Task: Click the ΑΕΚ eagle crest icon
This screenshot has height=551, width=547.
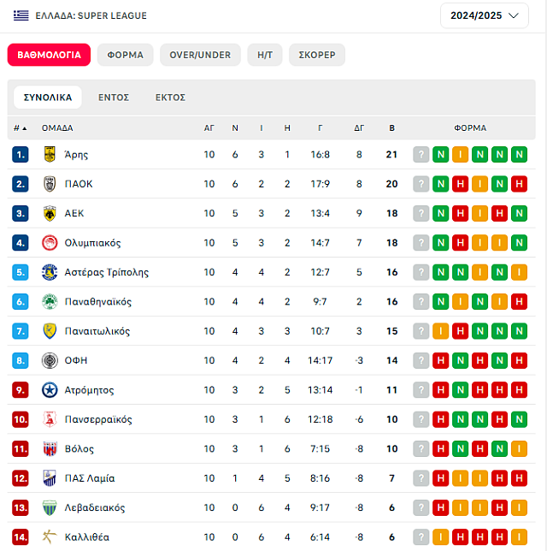Action: pyautogui.click(x=50, y=213)
